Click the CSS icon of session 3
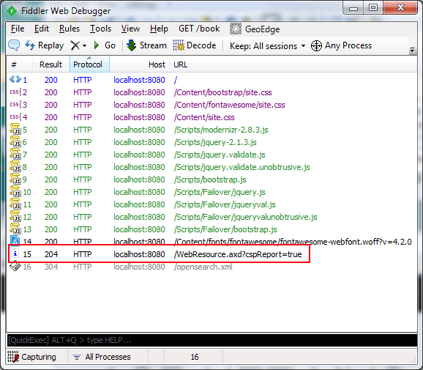This screenshot has width=423, height=370. (x=15, y=104)
